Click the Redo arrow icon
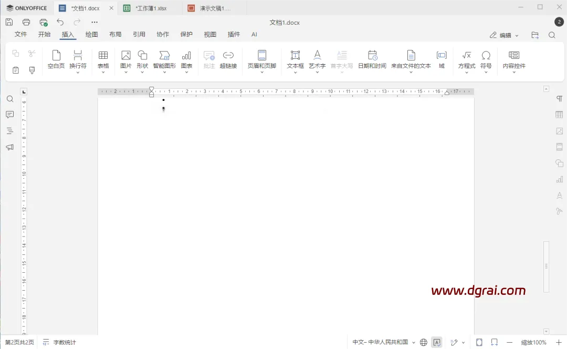This screenshot has width=567, height=349. click(77, 22)
